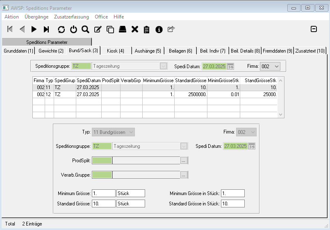Click the edit pencil icon
The image size is (330, 230).
click(98, 29)
